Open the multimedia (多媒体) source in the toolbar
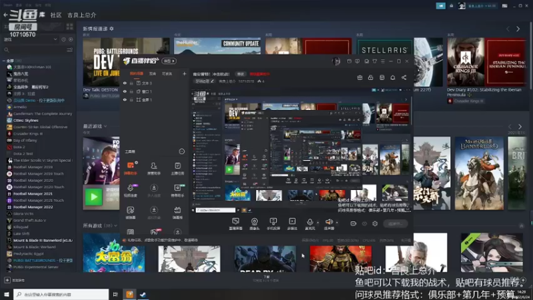Image resolution: width=533 pixels, height=300 pixels. point(292,224)
